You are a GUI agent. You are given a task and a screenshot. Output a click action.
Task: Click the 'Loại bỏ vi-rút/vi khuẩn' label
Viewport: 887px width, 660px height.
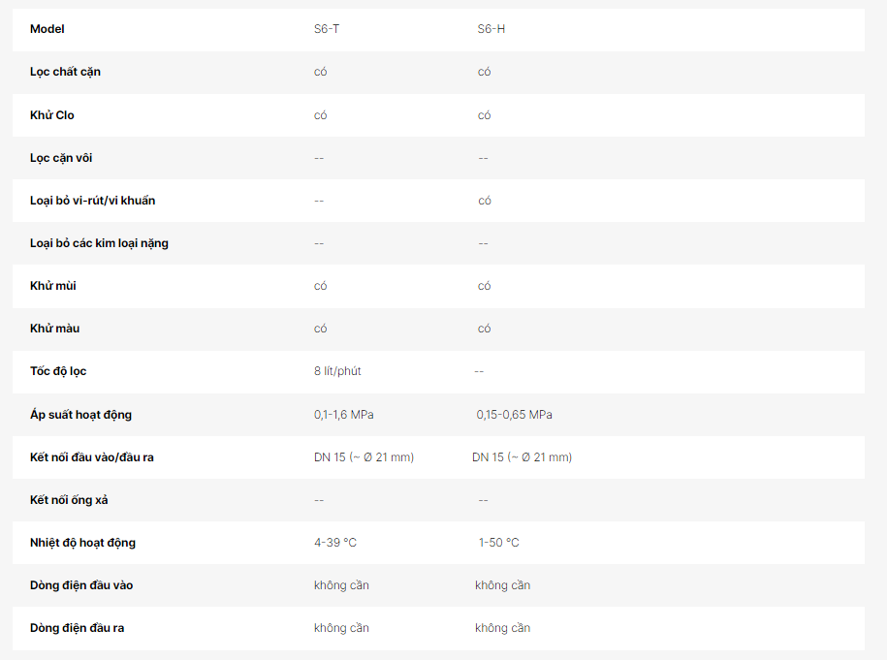point(92,201)
